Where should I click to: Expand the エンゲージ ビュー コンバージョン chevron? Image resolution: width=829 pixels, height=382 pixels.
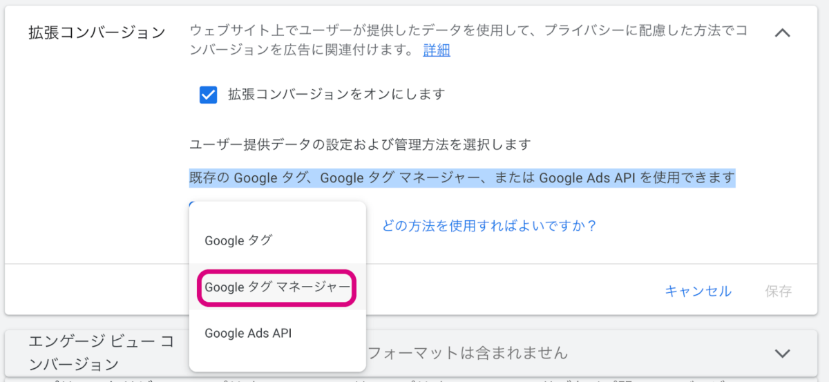(782, 354)
